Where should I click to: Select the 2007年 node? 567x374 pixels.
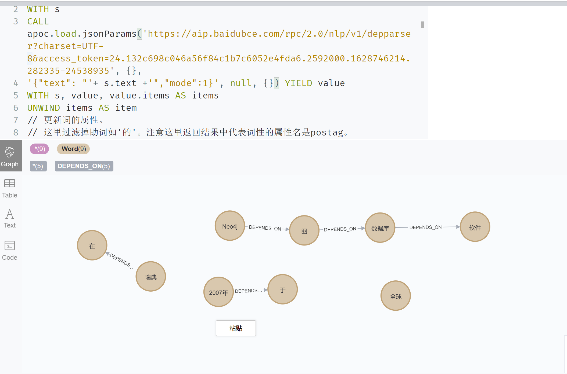pyautogui.click(x=218, y=292)
